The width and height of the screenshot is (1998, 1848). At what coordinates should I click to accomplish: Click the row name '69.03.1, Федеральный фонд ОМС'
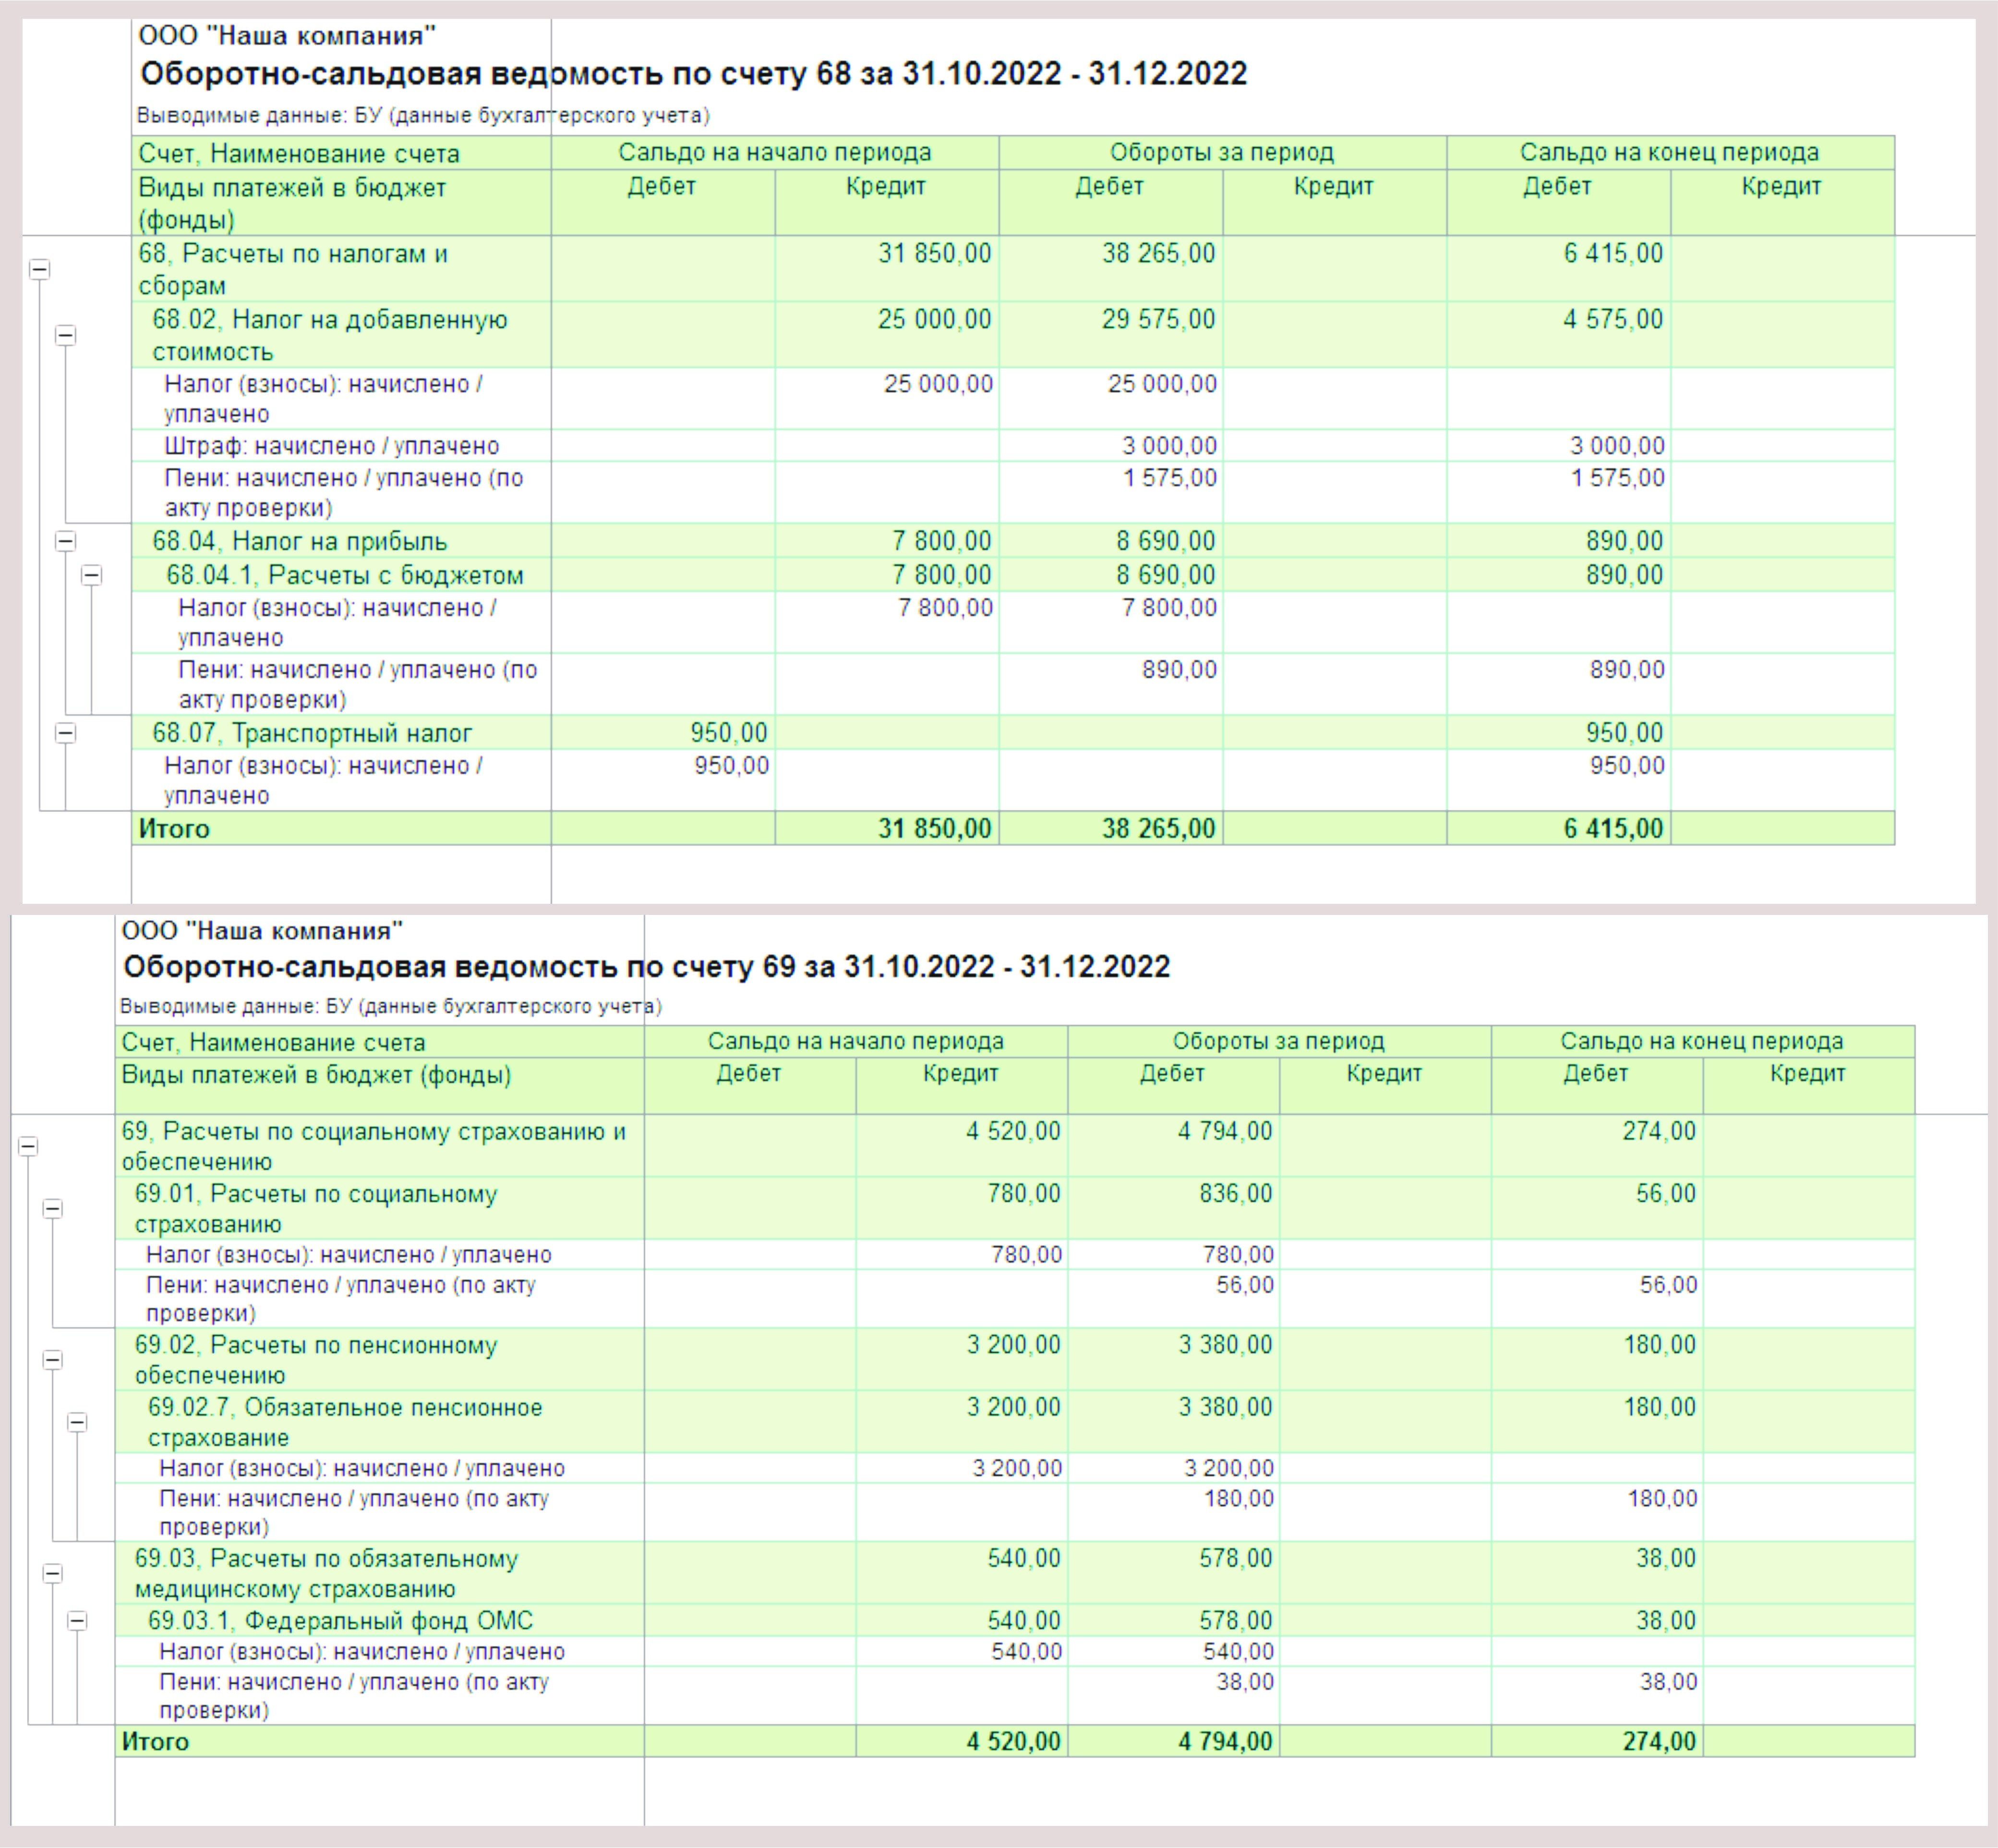click(340, 1621)
